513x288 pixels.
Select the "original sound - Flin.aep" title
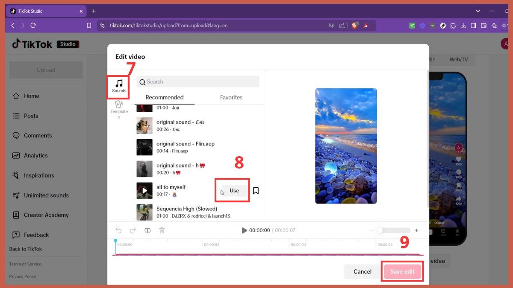186,144
